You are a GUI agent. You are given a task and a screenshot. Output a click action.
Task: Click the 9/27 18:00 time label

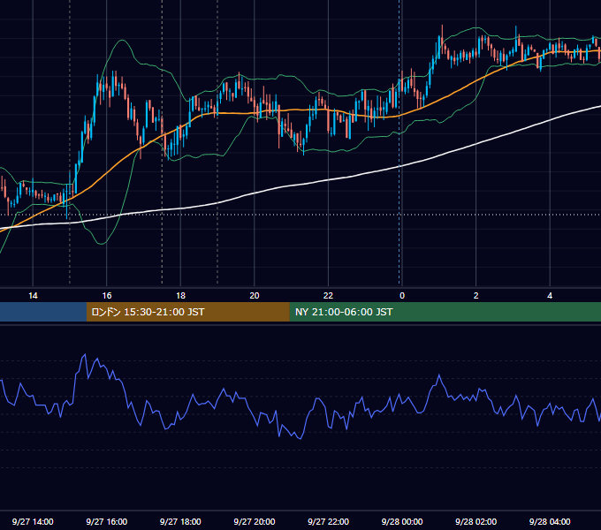(180, 521)
